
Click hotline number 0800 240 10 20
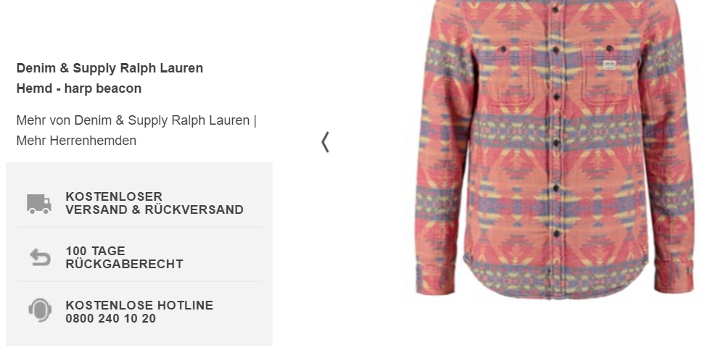coord(110,318)
